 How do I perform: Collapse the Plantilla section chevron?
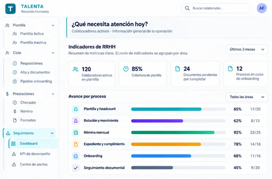click(53, 25)
